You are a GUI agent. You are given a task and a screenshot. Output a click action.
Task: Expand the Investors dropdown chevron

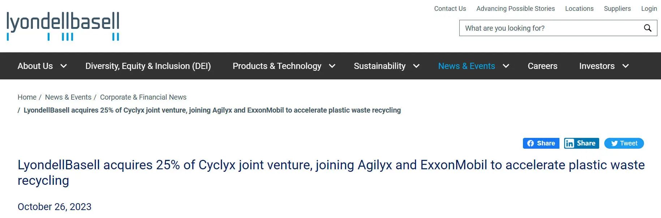pyautogui.click(x=626, y=66)
